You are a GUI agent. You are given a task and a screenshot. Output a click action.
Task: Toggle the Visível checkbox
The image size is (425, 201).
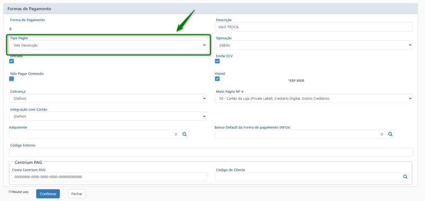tap(217, 79)
